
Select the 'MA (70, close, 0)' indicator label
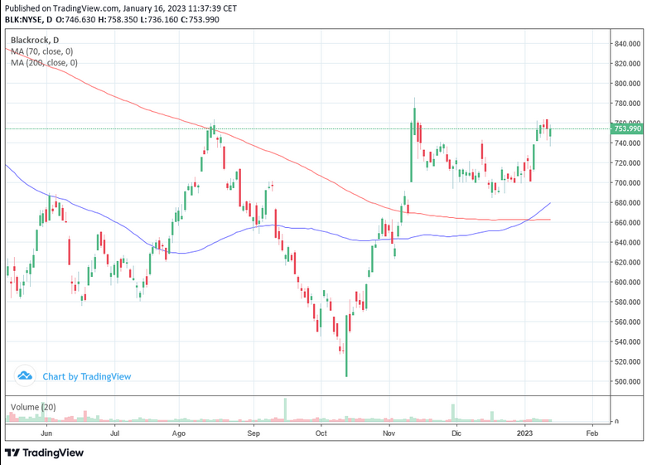click(x=41, y=51)
